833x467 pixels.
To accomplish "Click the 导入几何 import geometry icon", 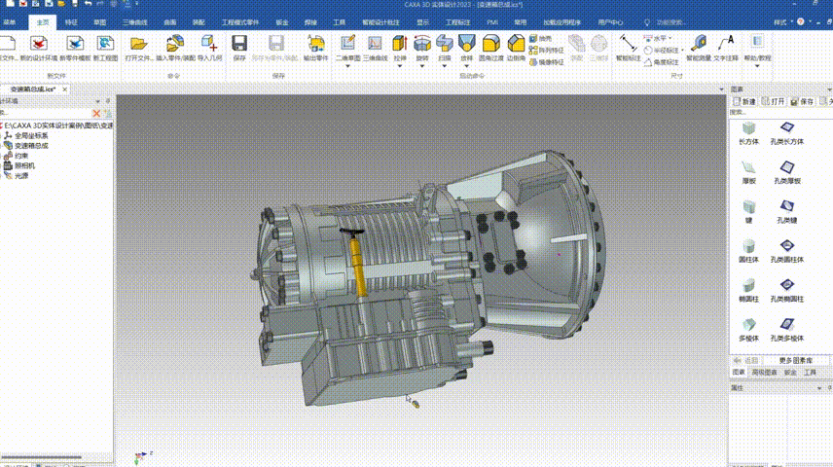I will (x=209, y=43).
